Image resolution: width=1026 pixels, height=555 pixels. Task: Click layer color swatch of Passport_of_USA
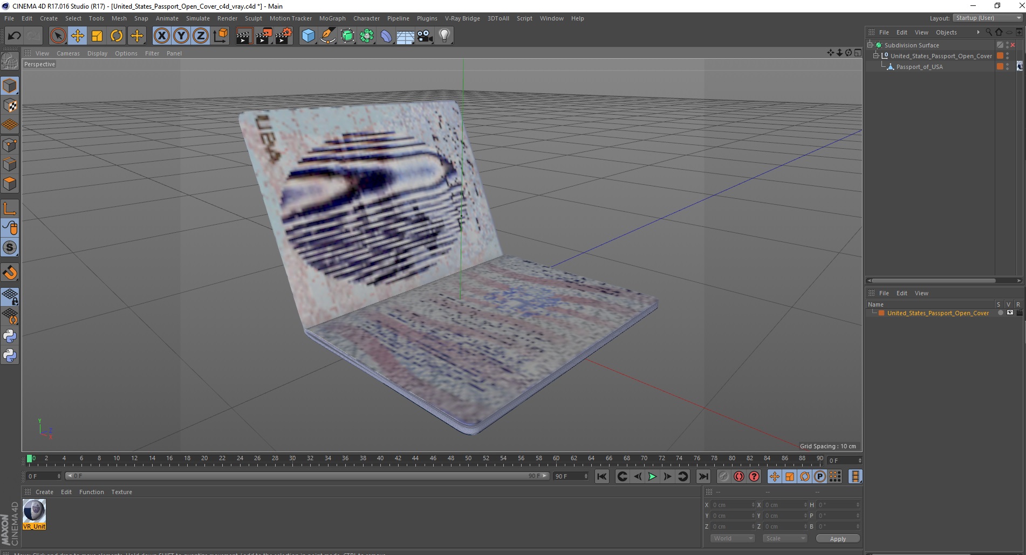pyautogui.click(x=1000, y=67)
